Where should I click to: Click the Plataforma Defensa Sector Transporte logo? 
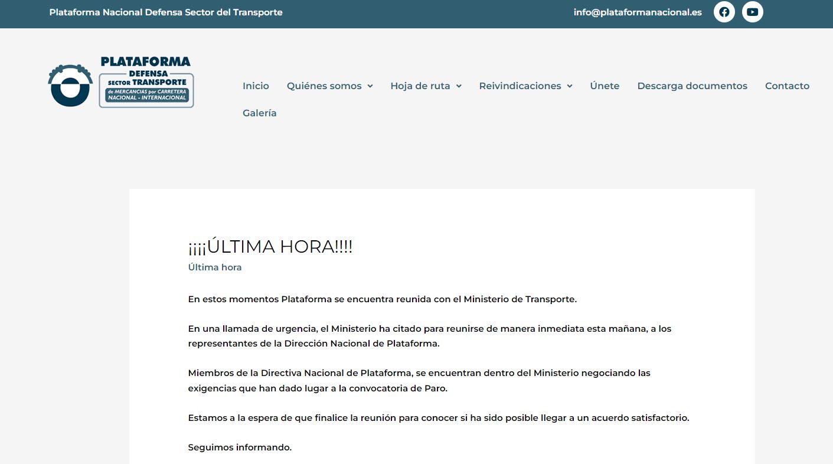[121, 81]
